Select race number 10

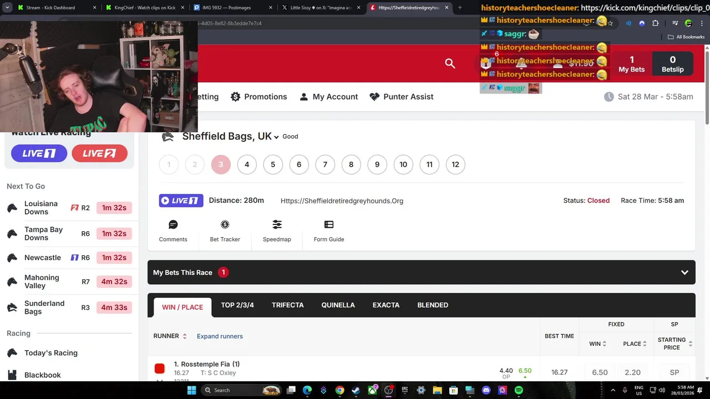(x=403, y=165)
